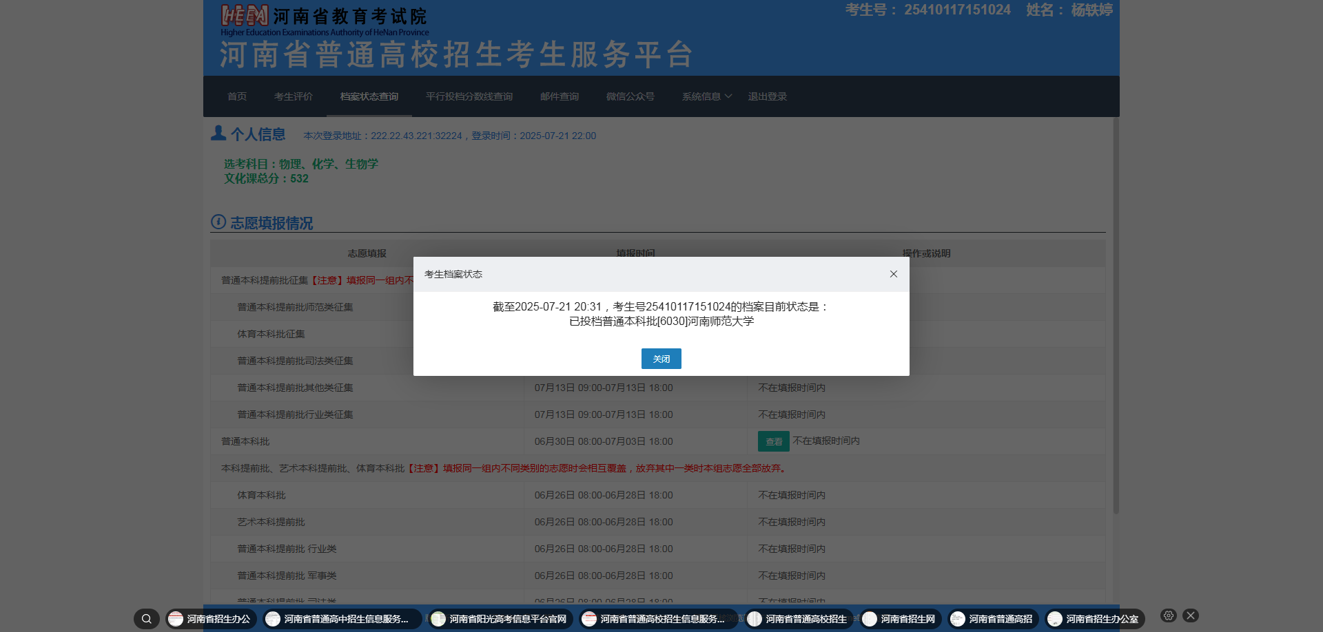Click the page's vertical scrollbar
Viewport: 1323px width, 632px height.
[x=1116, y=317]
